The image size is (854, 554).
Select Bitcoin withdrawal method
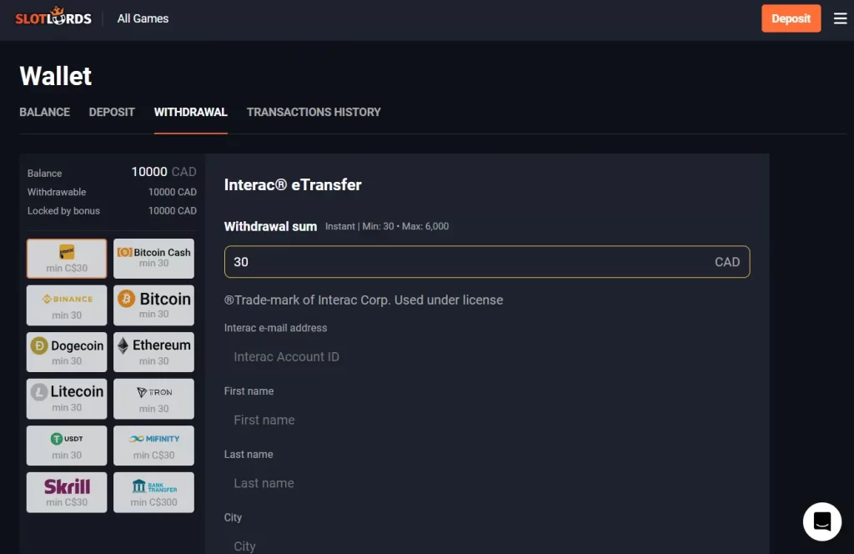click(x=153, y=305)
